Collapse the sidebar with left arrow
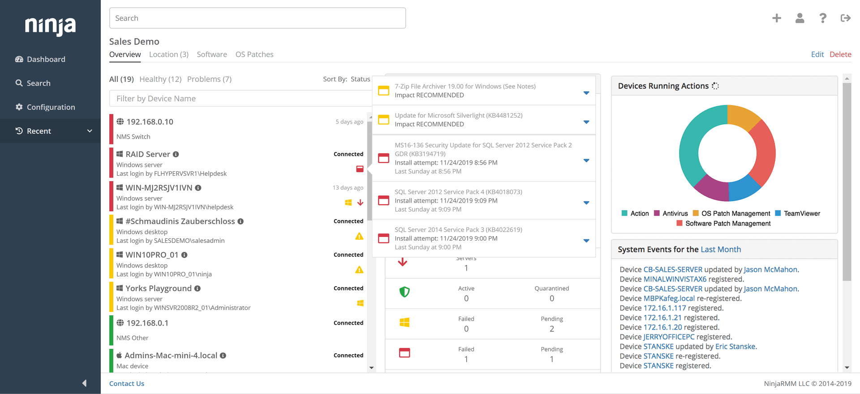860x394 pixels. coord(84,383)
